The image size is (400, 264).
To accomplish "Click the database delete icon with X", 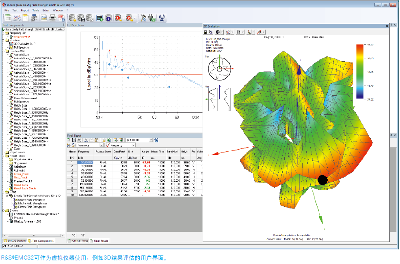I will click(x=89, y=18).
